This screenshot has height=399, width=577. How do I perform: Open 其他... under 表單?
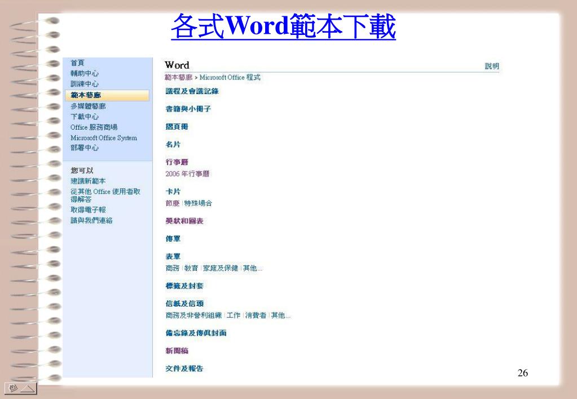253,268
